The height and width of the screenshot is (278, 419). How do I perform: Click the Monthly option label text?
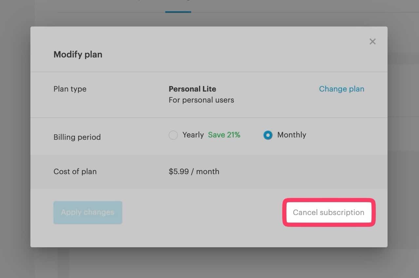click(x=292, y=135)
